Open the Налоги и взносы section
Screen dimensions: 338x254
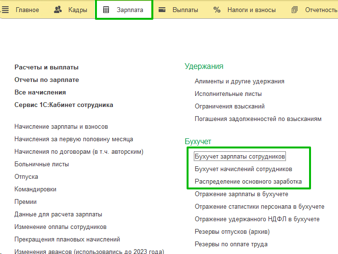click(252, 10)
